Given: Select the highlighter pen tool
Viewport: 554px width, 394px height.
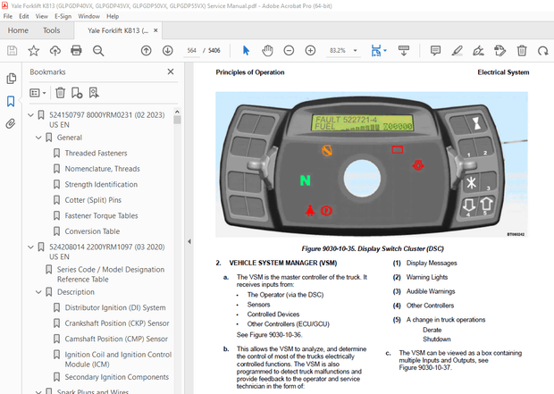Looking at the screenshot, I should coord(457,51).
